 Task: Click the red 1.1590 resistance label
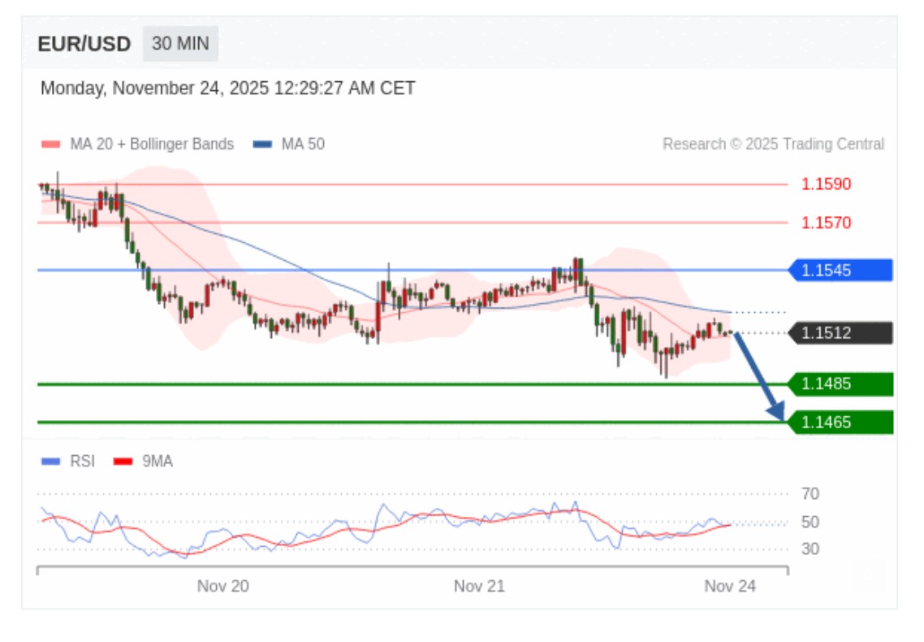[826, 184]
